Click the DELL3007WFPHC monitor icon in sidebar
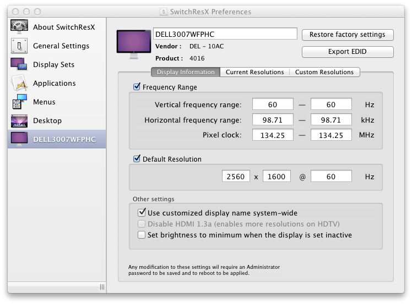The image size is (412, 304). pos(19,139)
